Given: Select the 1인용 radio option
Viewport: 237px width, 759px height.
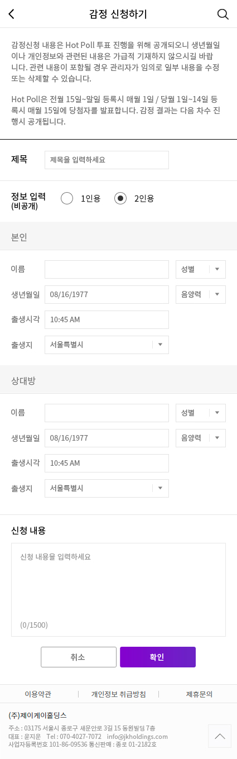Looking at the screenshot, I should coord(67,198).
